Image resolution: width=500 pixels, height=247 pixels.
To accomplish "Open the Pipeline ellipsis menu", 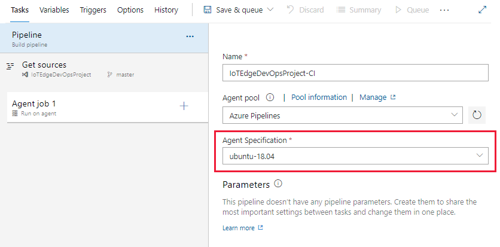I will tap(190, 36).
